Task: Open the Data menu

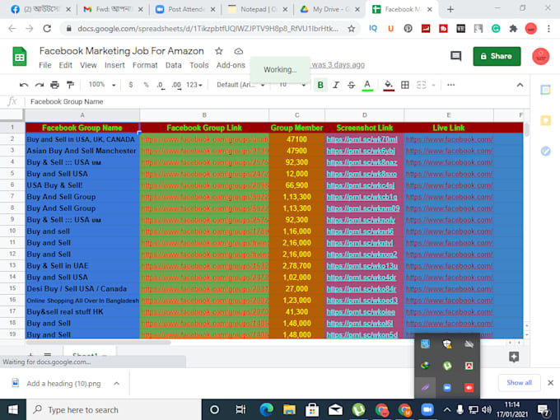Action: point(174,65)
